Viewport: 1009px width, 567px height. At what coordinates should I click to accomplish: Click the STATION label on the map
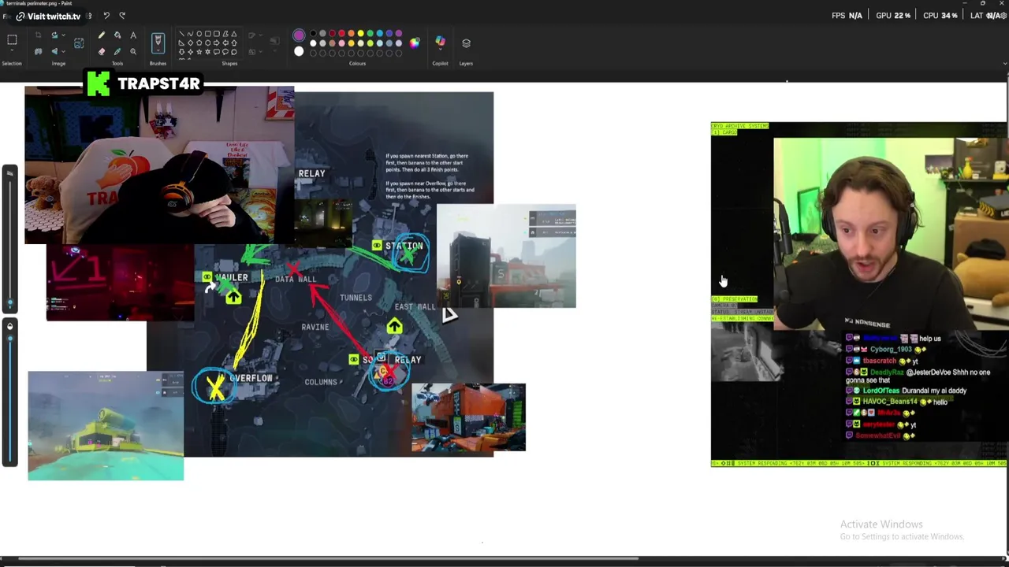click(x=404, y=246)
